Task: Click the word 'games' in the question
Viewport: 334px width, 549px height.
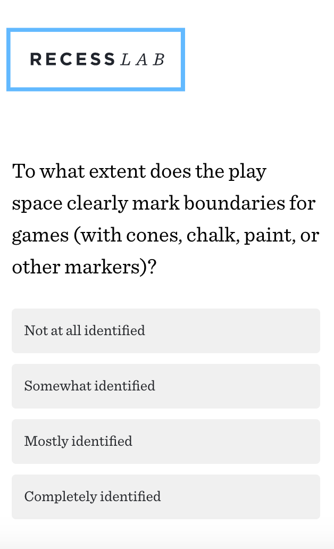Action: [40, 236]
